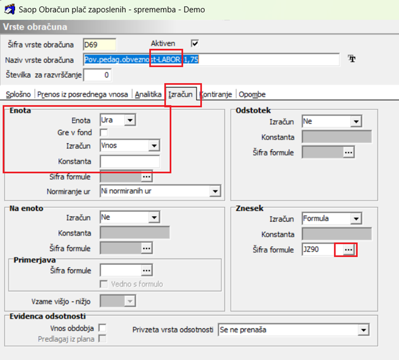Viewport: 399px width, 360px height.
Task: Open the Kontiranje tab
Action: click(216, 94)
